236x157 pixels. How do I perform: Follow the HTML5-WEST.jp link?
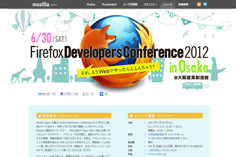point(157,154)
